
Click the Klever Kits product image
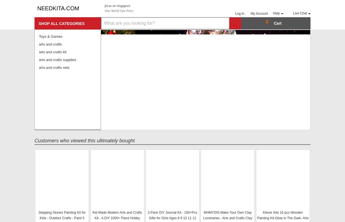(x=283, y=180)
